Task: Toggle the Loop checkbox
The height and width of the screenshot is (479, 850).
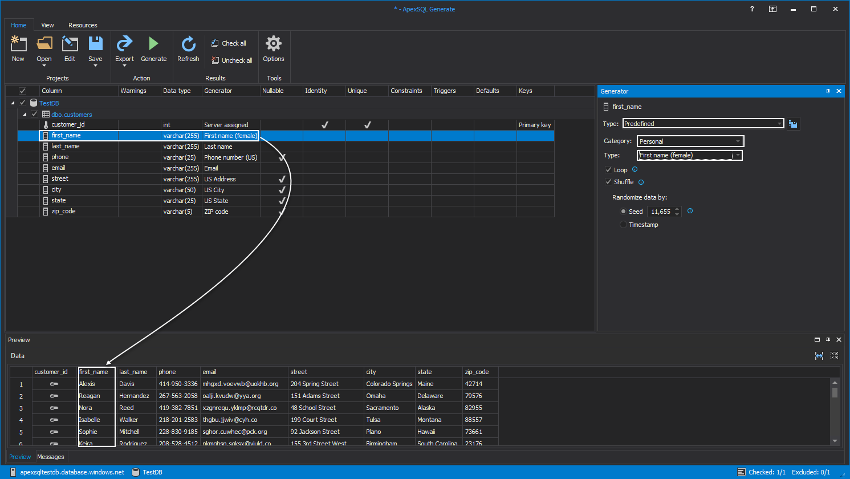Action: pyautogui.click(x=608, y=170)
